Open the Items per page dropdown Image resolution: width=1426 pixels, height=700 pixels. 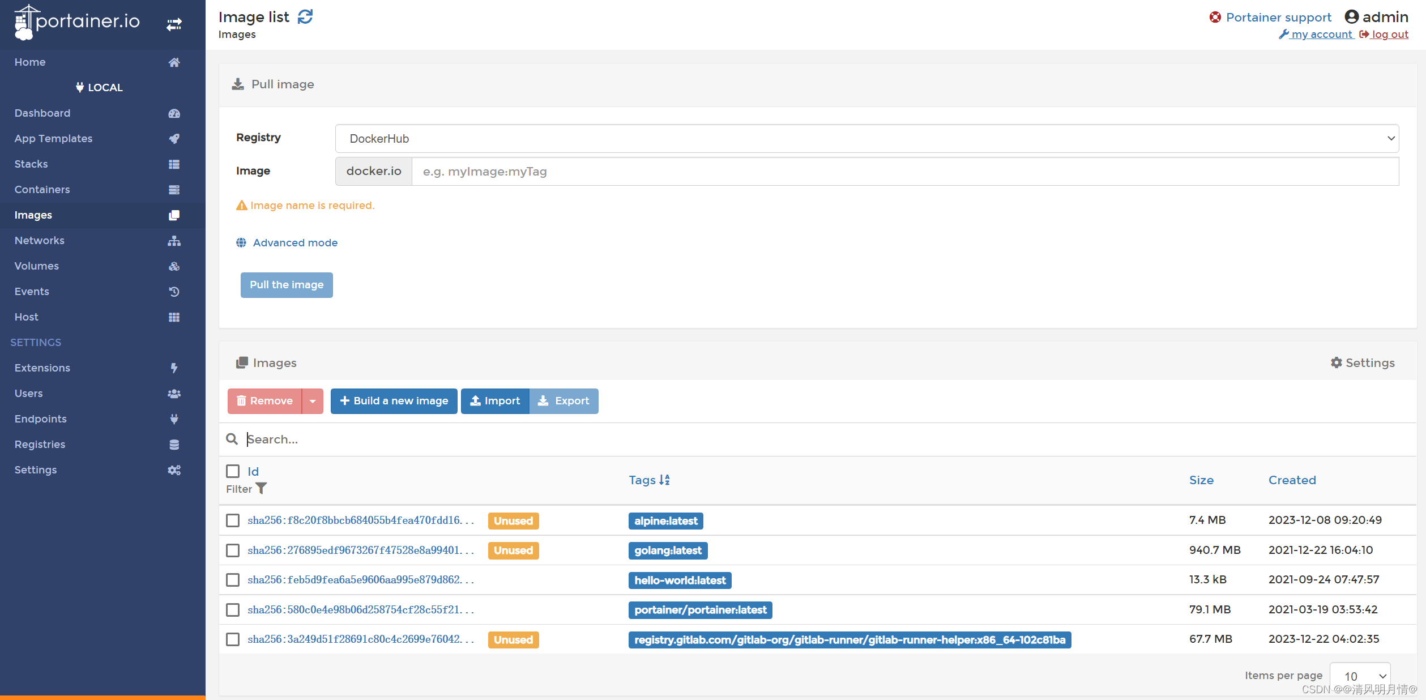(1360, 676)
